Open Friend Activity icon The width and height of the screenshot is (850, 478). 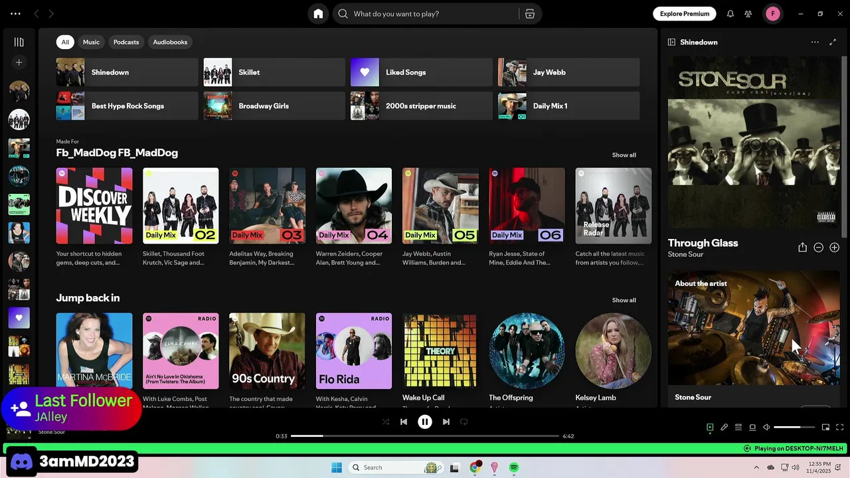pyautogui.click(x=748, y=14)
